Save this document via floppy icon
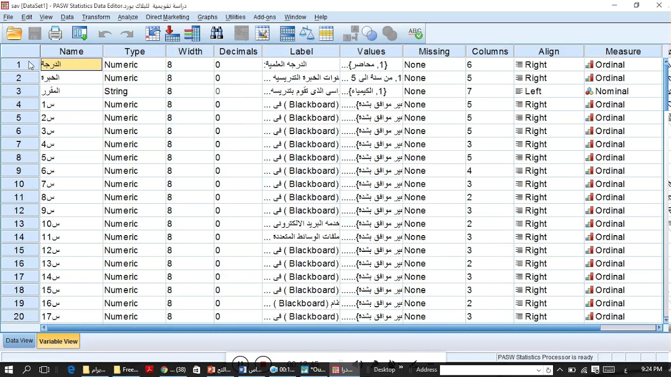The height and width of the screenshot is (377, 671). [35, 34]
